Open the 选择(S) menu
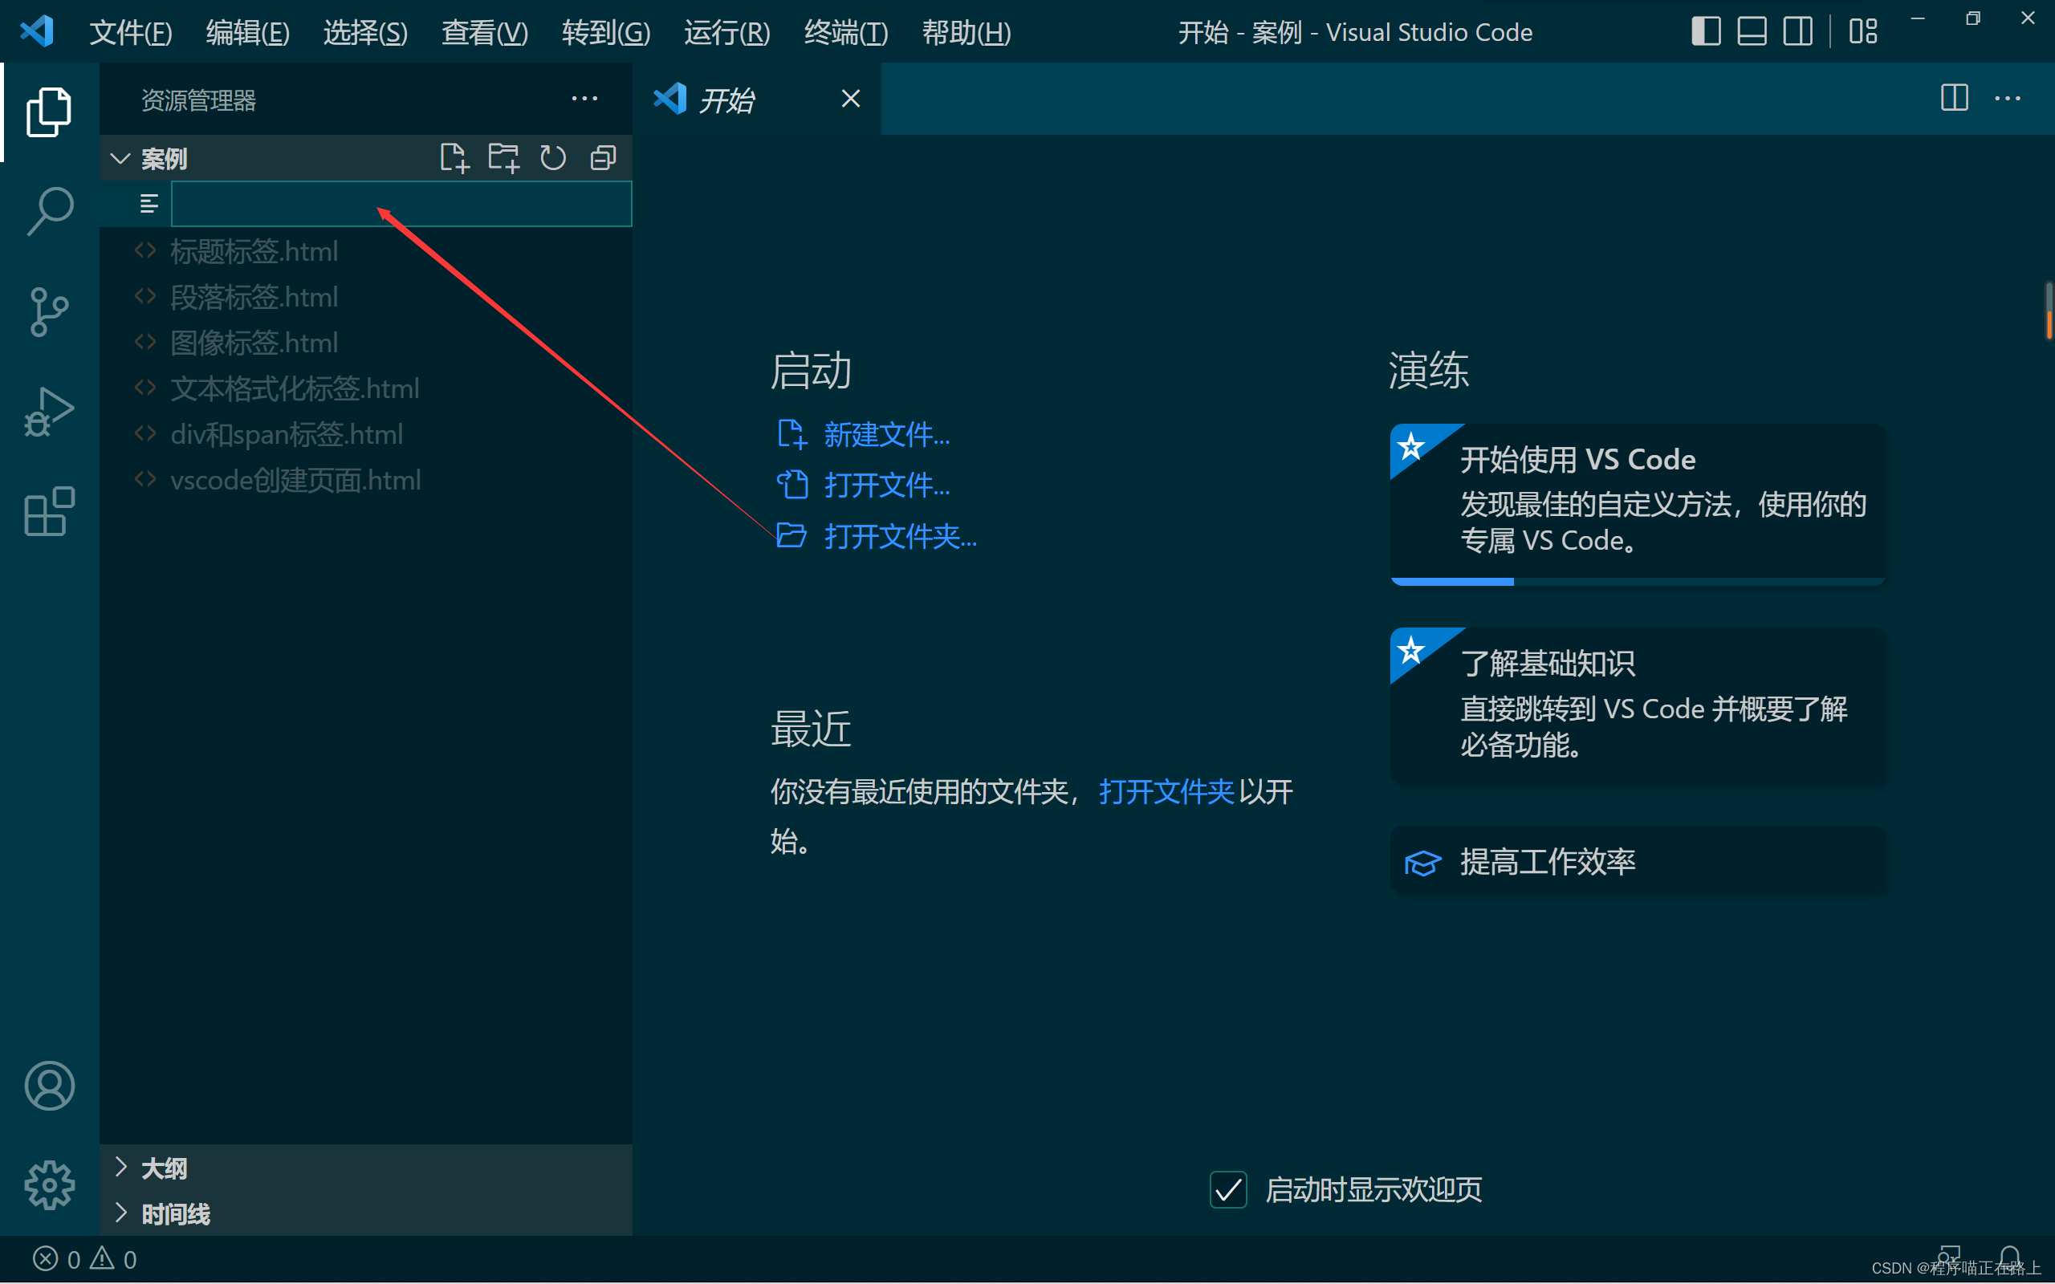 click(x=365, y=32)
